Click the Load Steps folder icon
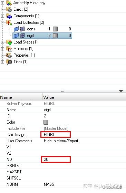Image resolution: width=126 pixels, height=193 pixels. 9,42
